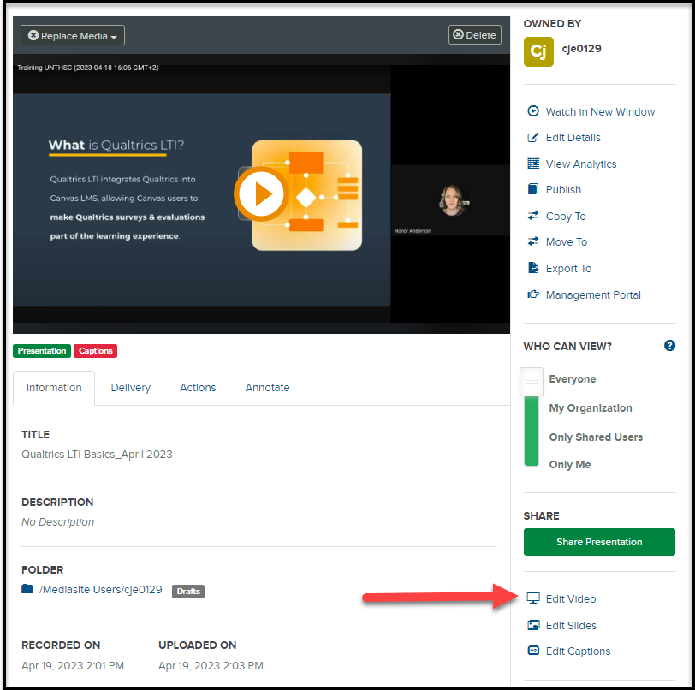Switch to the Annotate tab
695x690 pixels.
click(x=267, y=388)
